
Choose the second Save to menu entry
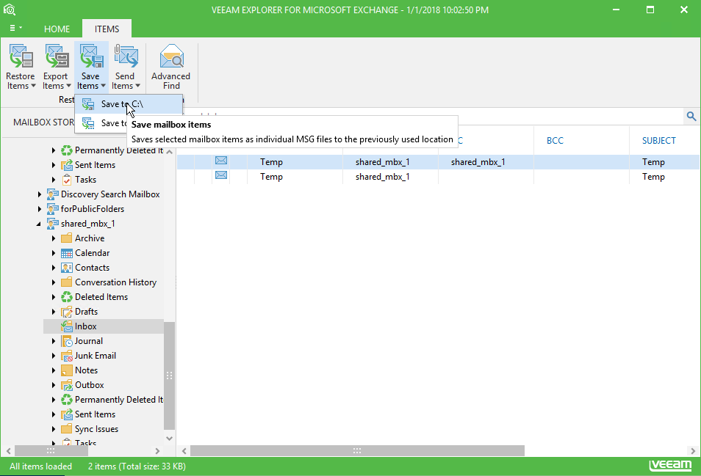pos(101,123)
